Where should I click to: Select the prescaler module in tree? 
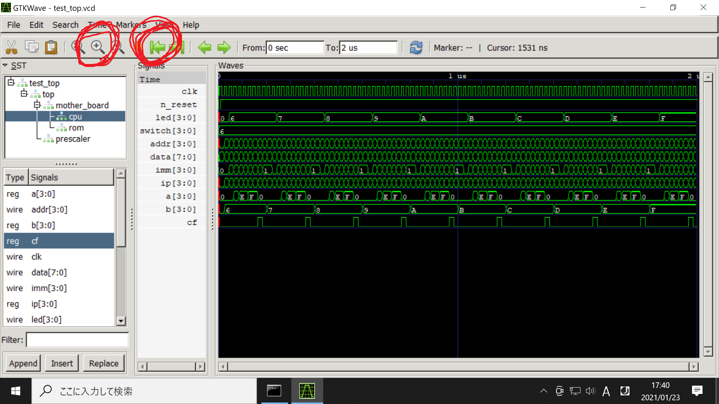pos(73,139)
